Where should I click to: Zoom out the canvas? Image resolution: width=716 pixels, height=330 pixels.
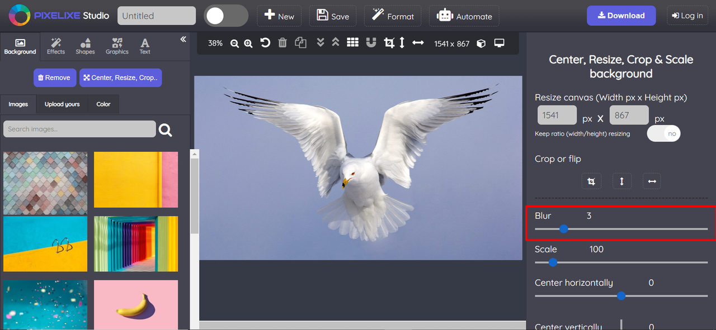click(x=234, y=44)
